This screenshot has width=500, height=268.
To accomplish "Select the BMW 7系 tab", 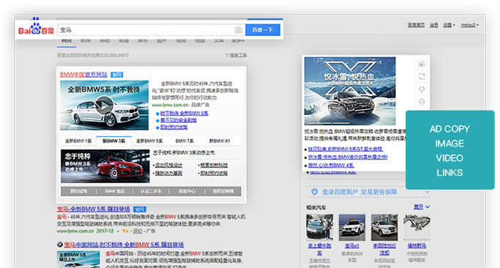I will coord(184,141).
